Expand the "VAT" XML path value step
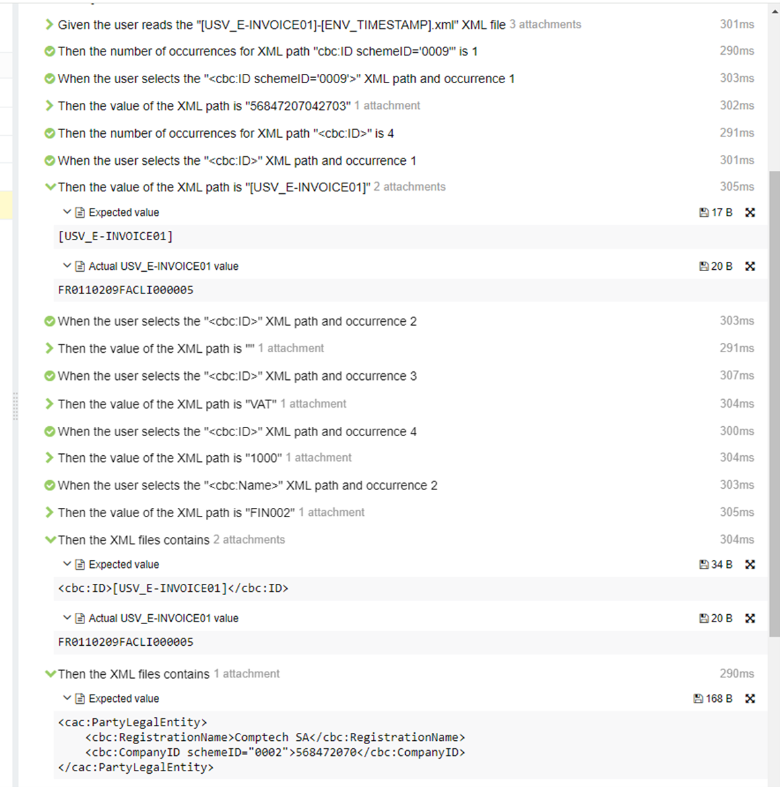 49,404
